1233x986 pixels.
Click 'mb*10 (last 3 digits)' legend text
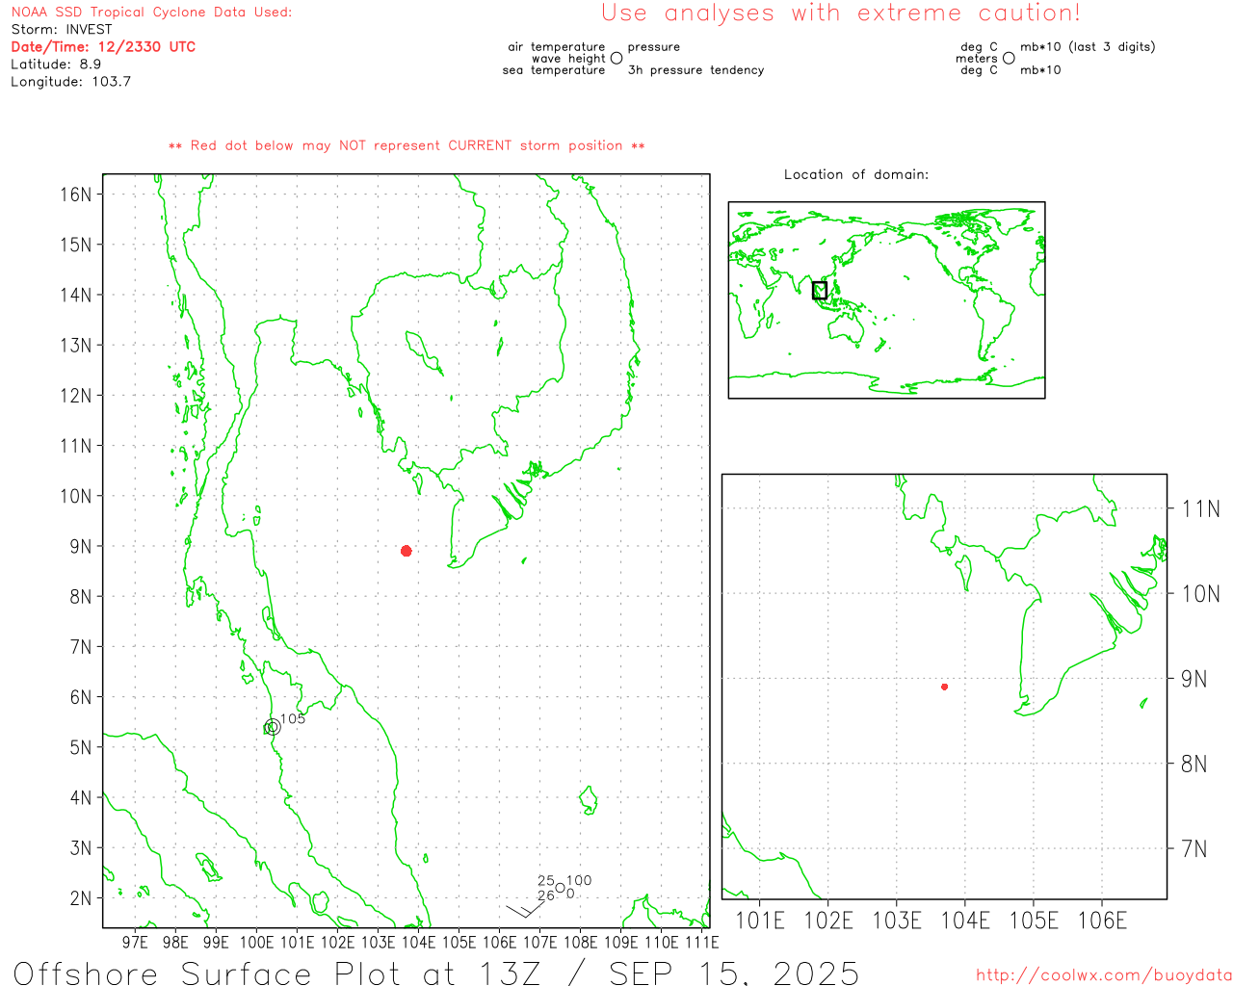[1088, 47]
